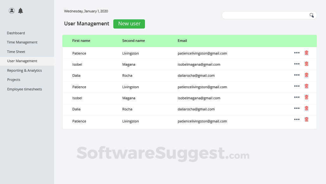Click the Email column header
The width and height of the screenshot is (326, 184).
[x=182, y=41]
